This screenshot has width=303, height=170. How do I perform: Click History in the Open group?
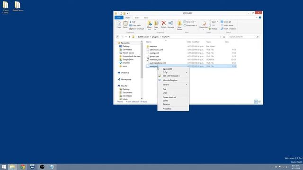tap(213, 29)
